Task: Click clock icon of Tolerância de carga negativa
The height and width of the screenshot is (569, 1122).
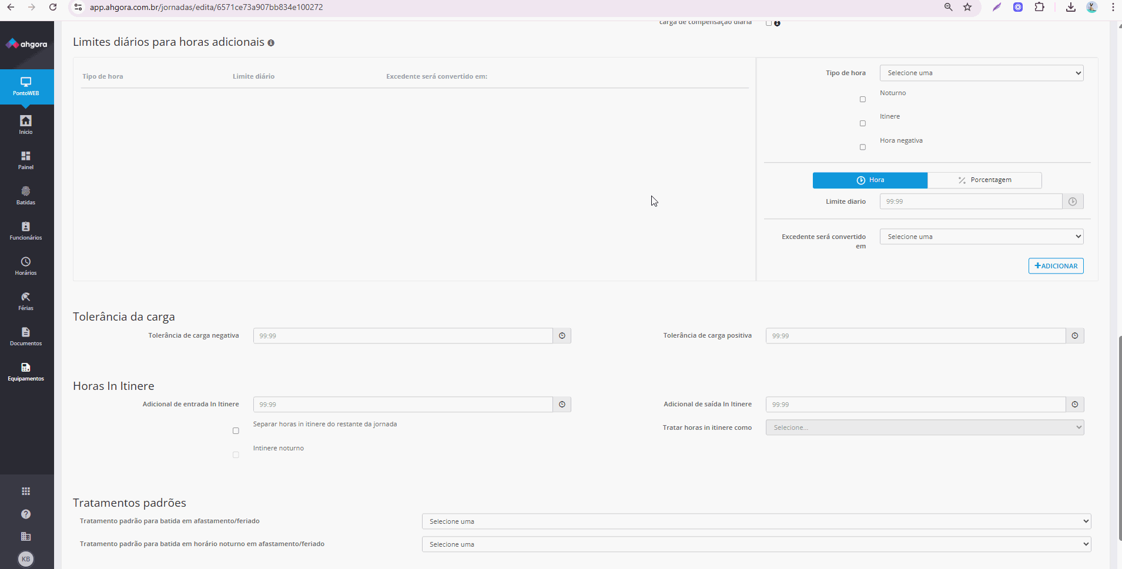Action: pos(562,336)
